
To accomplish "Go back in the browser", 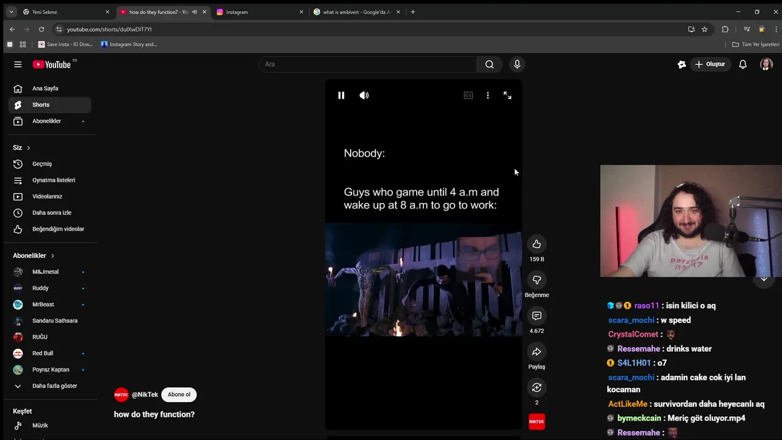I will 12,29.
